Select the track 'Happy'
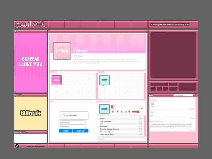This screenshot has height=159, width=212. [121, 119]
